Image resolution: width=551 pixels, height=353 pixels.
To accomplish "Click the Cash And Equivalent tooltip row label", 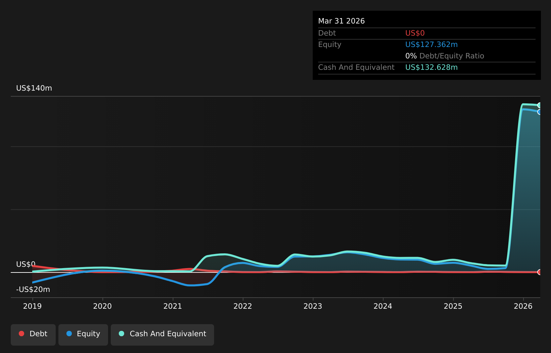I will [356, 67].
